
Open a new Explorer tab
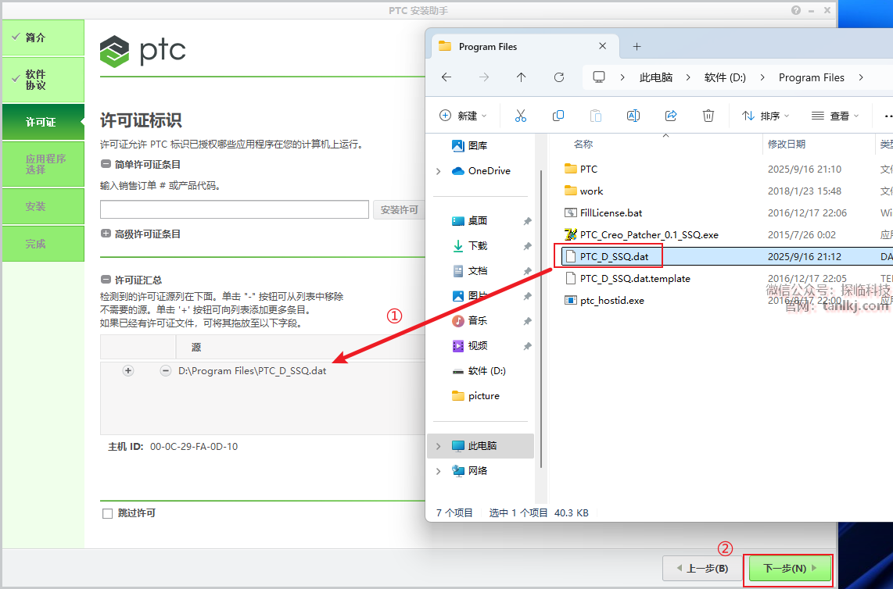[x=637, y=47]
